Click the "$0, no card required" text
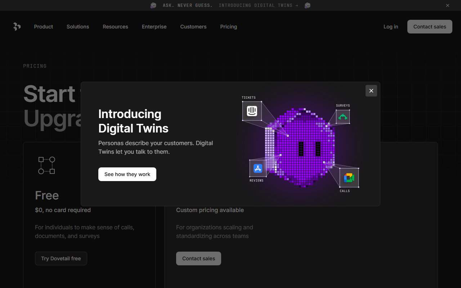Image resolution: width=461 pixels, height=288 pixels. [x=63, y=210]
